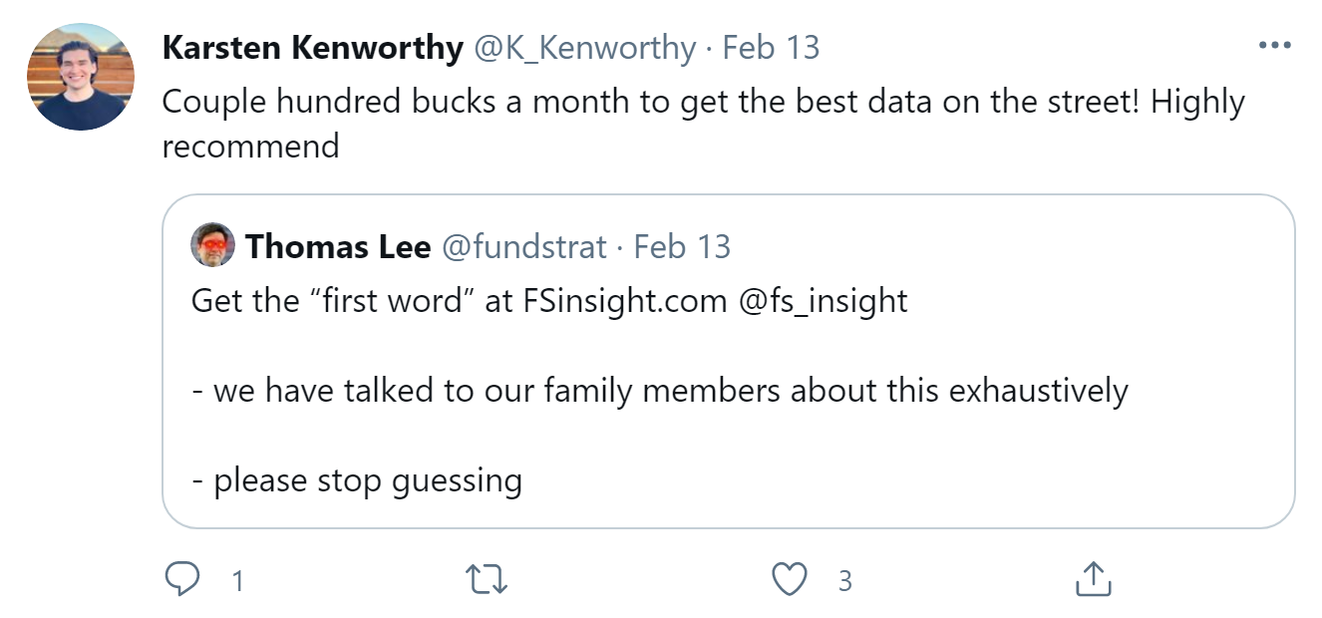Viewport: 1322px width, 618px height.
Task: Open the three-dot more options menu
Action: coord(1274,46)
